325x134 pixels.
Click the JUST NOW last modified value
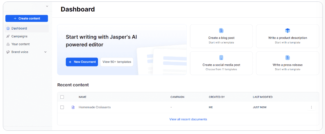click(260, 107)
